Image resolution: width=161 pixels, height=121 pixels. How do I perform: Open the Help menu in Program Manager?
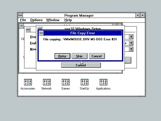point(68,20)
